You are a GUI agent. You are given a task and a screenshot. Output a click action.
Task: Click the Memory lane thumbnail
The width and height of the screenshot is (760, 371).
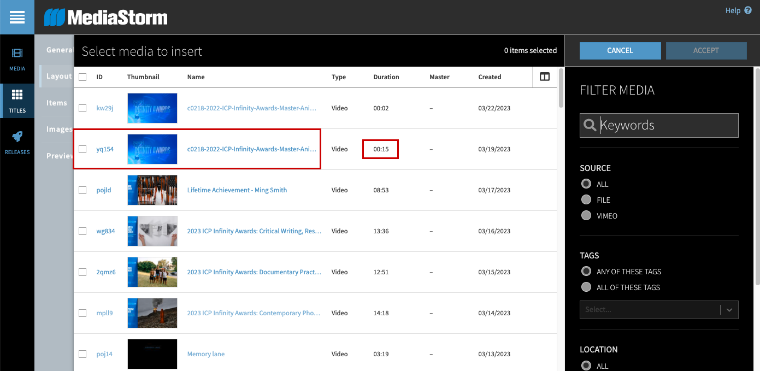coord(152,354)
